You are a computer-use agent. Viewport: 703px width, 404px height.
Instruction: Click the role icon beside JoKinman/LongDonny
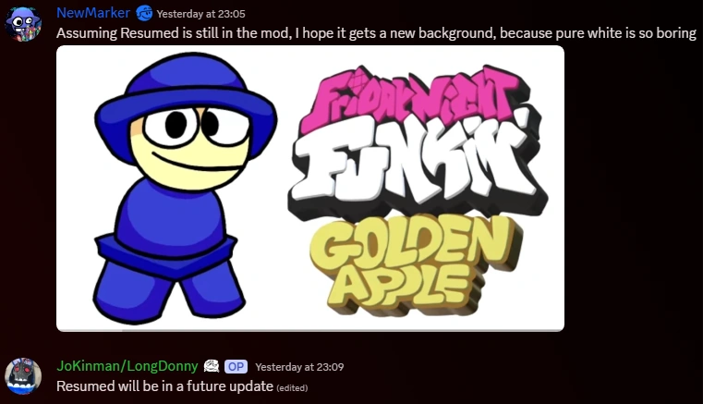coord(212,366)
